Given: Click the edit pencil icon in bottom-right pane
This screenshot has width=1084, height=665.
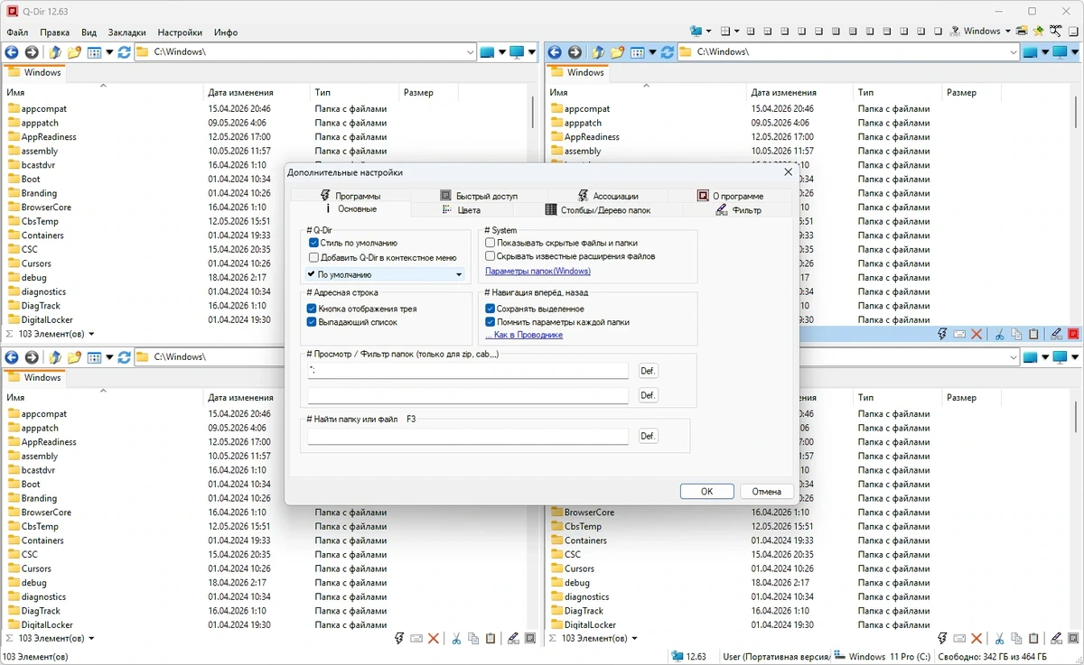Looking at the screenshot, I should (x=1057, y=638).
